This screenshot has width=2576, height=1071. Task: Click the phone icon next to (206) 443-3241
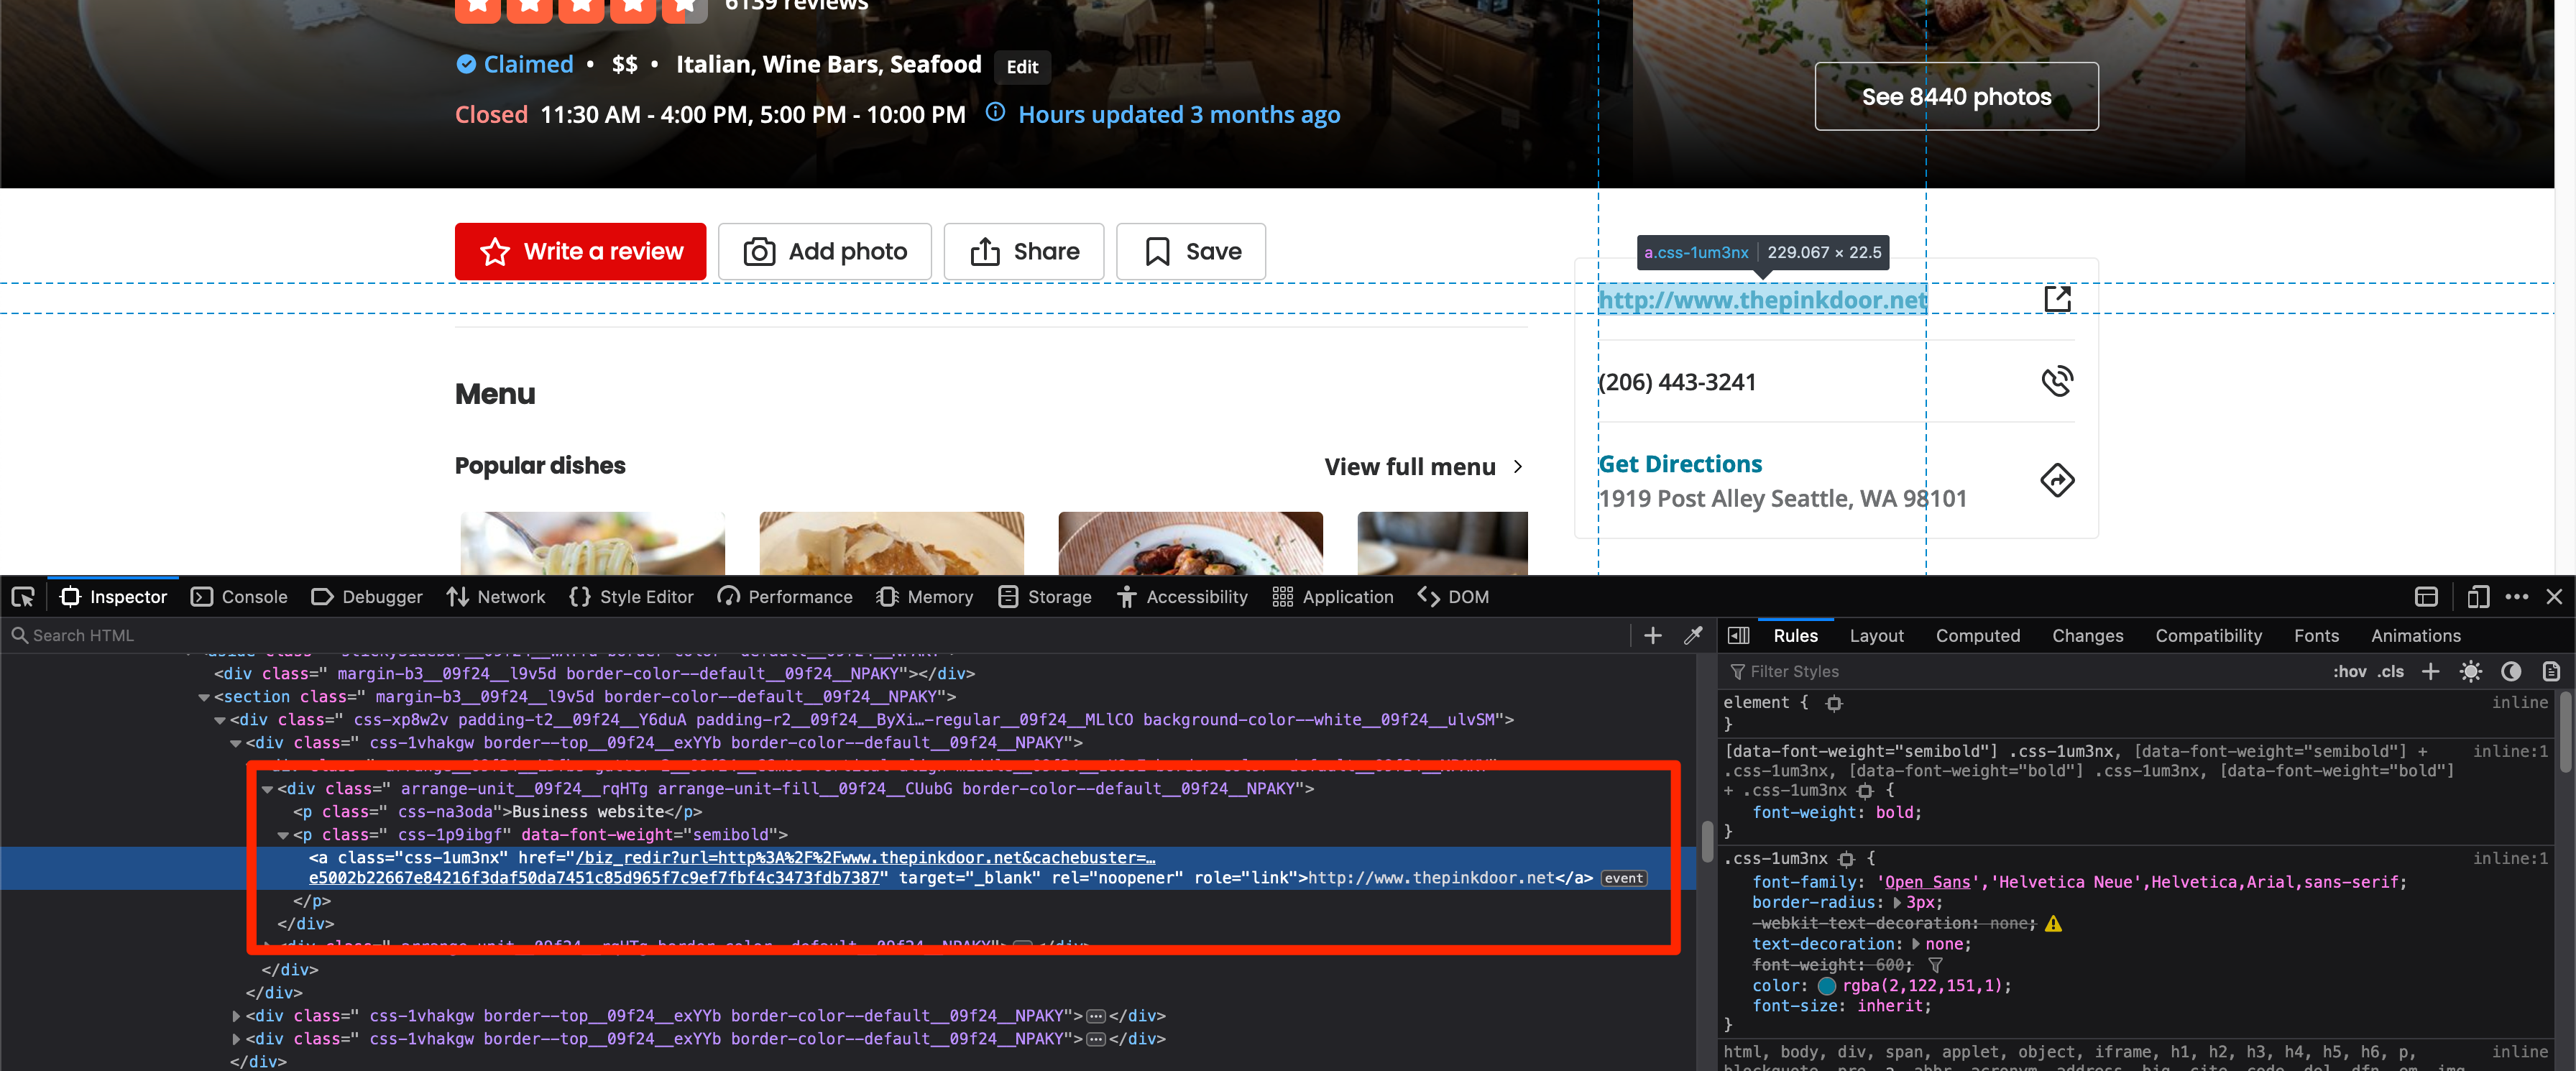pyautogui.click(x=2058, y=381)
